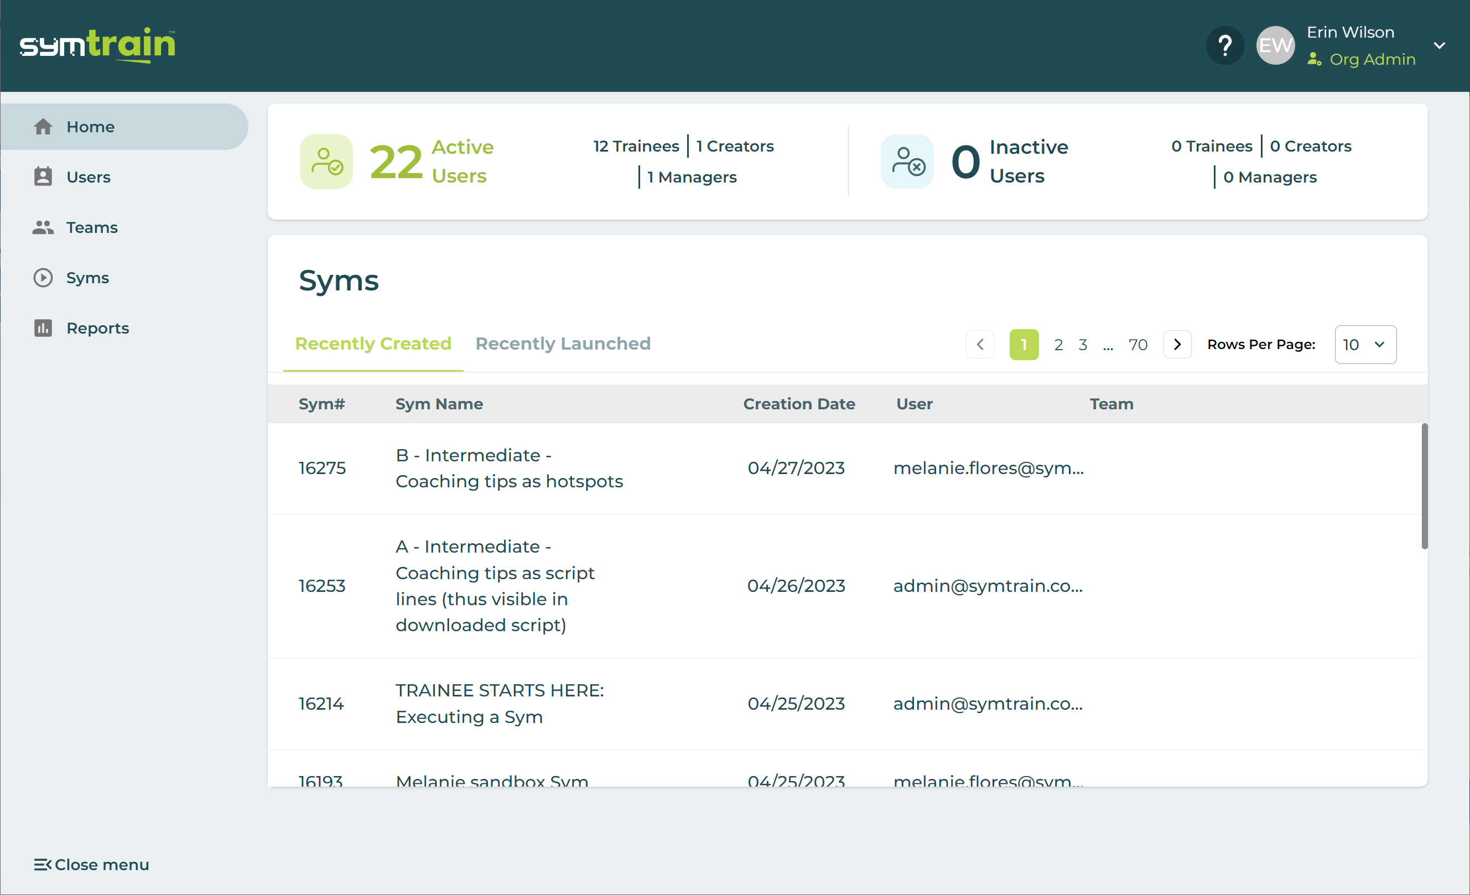Click the Inactive Users icon
The image size is (1470, 895).
pyautogui.click(x=907, y=161)
